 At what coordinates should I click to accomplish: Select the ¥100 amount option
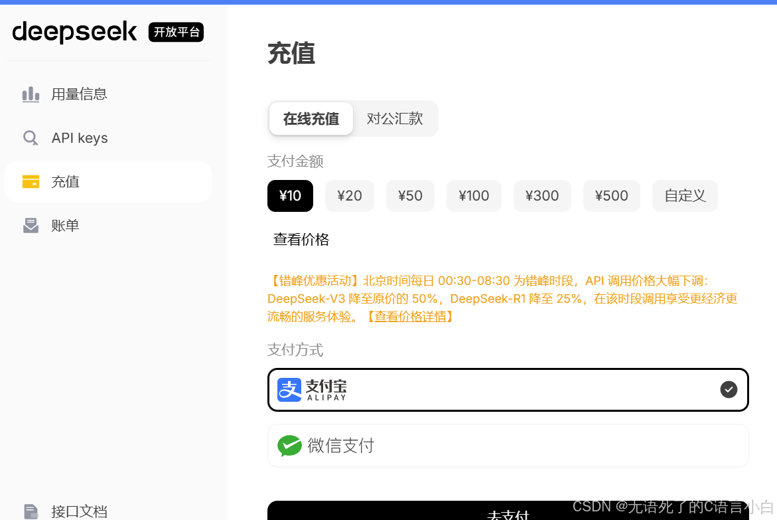pos(474,195)
